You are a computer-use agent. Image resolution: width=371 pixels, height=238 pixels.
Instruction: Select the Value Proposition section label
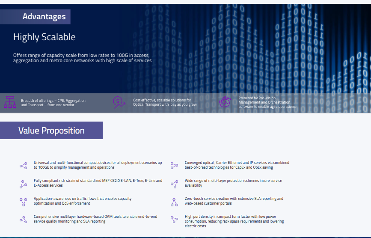[51, 131]
